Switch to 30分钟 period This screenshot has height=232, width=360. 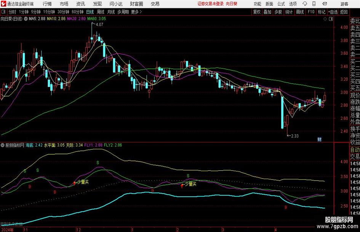point(63,12)
